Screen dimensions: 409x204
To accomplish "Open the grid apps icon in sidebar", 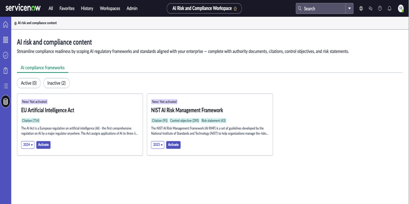I will click(x=6, y=40).
